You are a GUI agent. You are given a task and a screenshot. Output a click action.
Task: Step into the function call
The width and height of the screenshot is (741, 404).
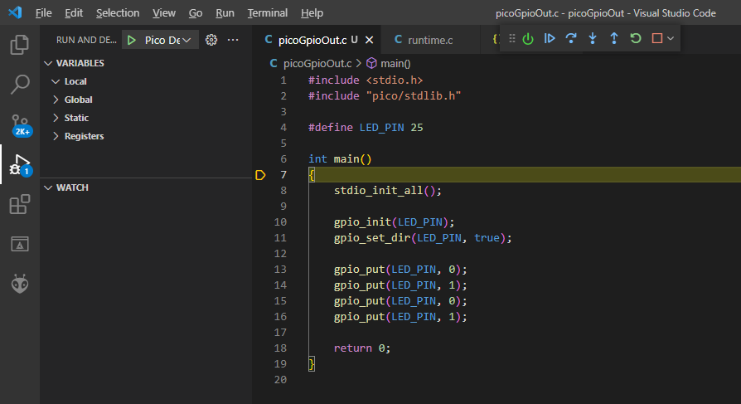pyautogui.click(x=592, y=39)
